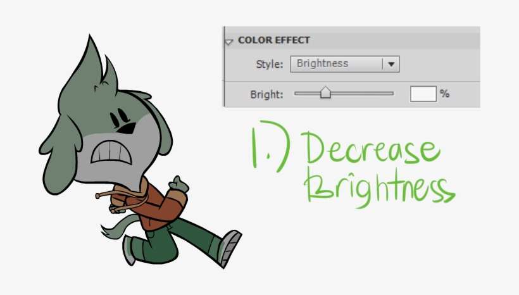Viewport: 519px width, 295px height.
Task: Click slider track right of the handle
Action: [361, 94]
